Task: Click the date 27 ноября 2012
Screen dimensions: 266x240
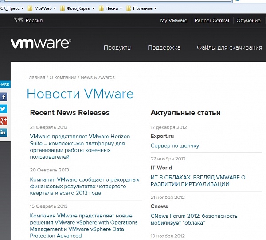Action: [x=168, y=159]
